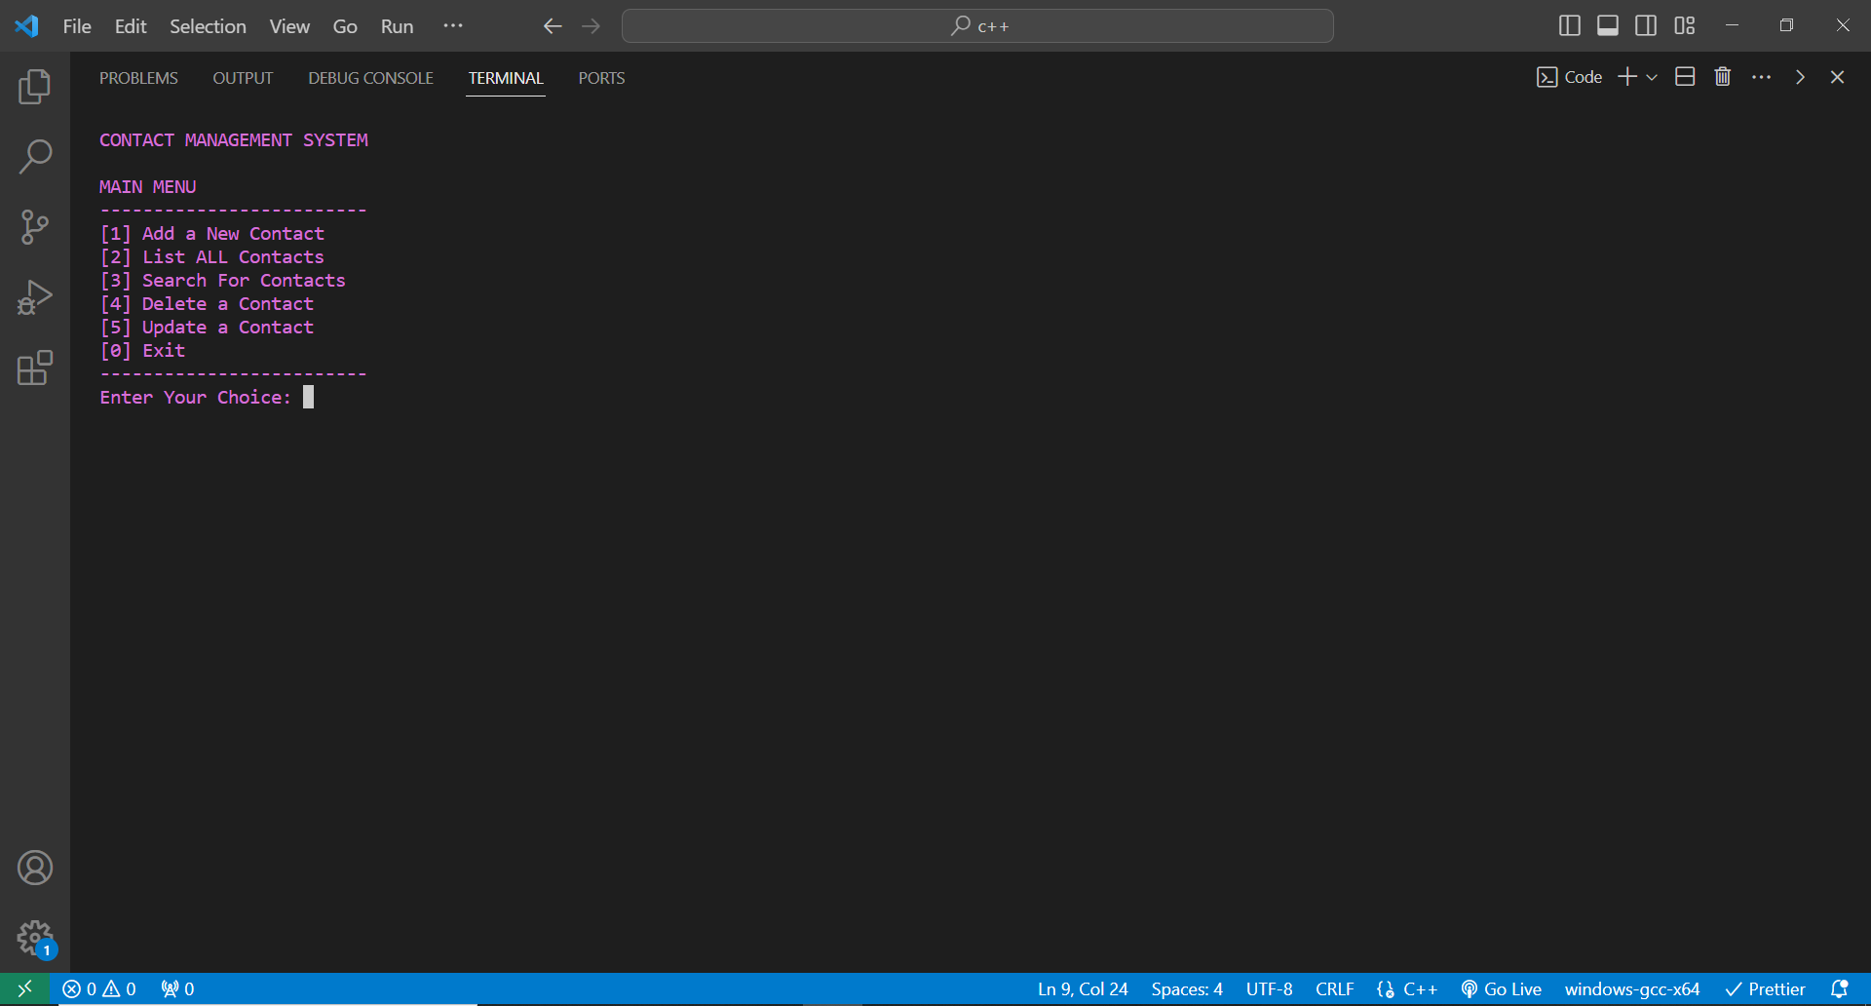The height and width of the screenshot is (1006, 1871).
Task: Open the Extensions view icon
Action: pos(35,368)
